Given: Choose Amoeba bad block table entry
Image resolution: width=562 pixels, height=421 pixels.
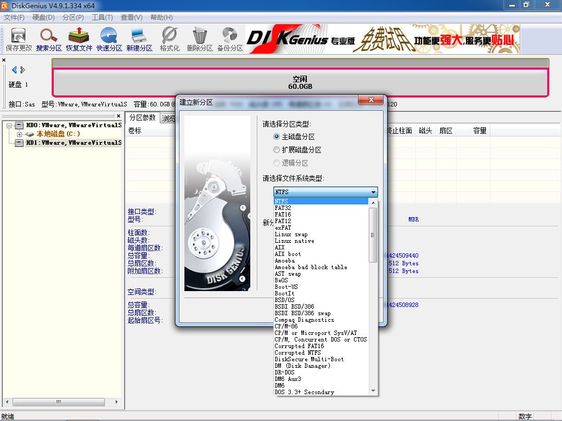Looking at the screenshot, I should [321, 267].
